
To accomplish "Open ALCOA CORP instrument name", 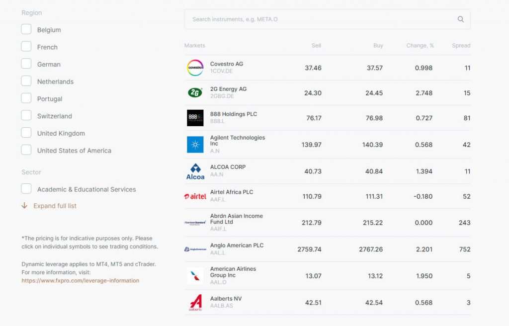I will [x=228, y=167].
